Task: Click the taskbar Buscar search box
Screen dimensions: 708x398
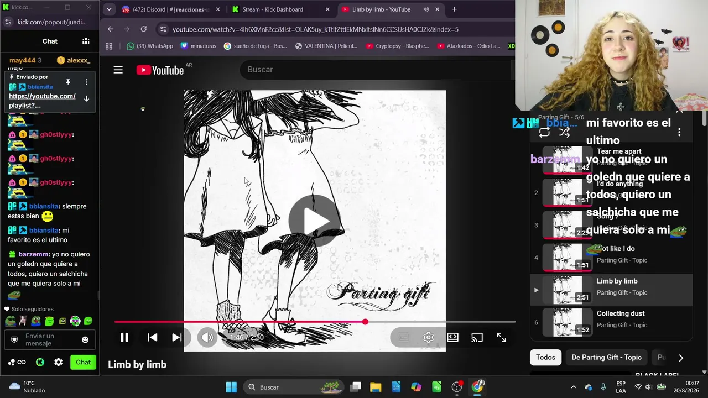Action: (x=293, y=387)
